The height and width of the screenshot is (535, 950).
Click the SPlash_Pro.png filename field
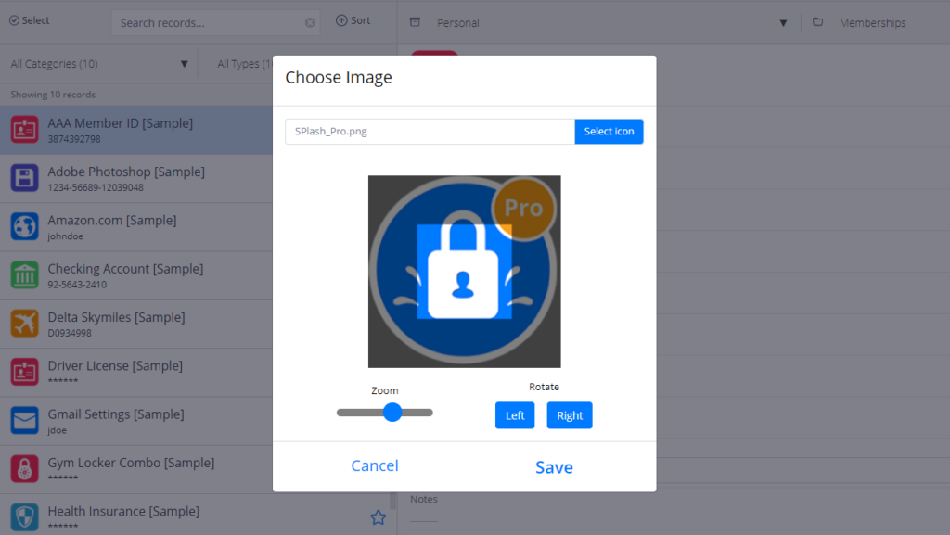tap(430, 132)
